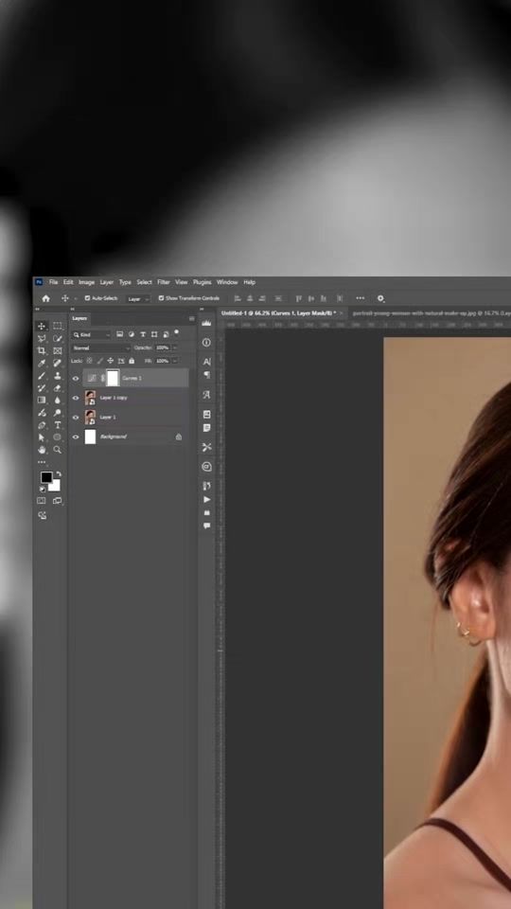This screenshot has width=511, height=909.
Task: Open the Opacity slider arrow
Action: pyautogui.click(x=174, y=348)
